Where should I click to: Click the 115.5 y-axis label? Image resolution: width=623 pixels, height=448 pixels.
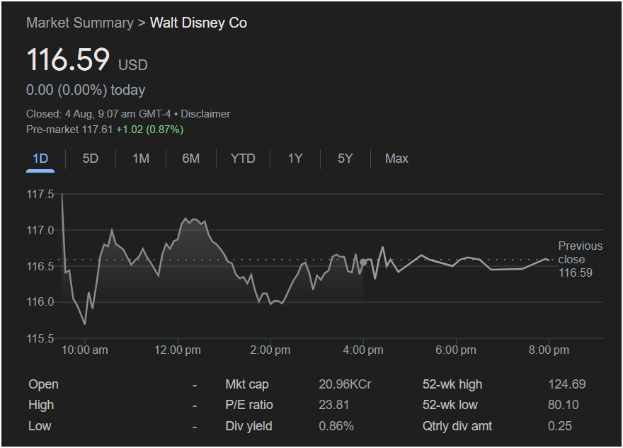click(x=40, y=338)
